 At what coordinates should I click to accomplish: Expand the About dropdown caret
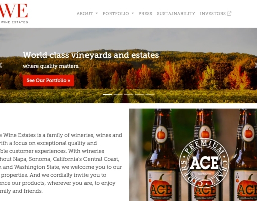[97, 13]
